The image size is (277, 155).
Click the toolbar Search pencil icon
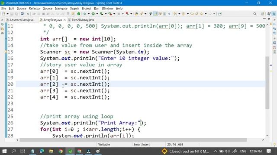tap(142, 14)
